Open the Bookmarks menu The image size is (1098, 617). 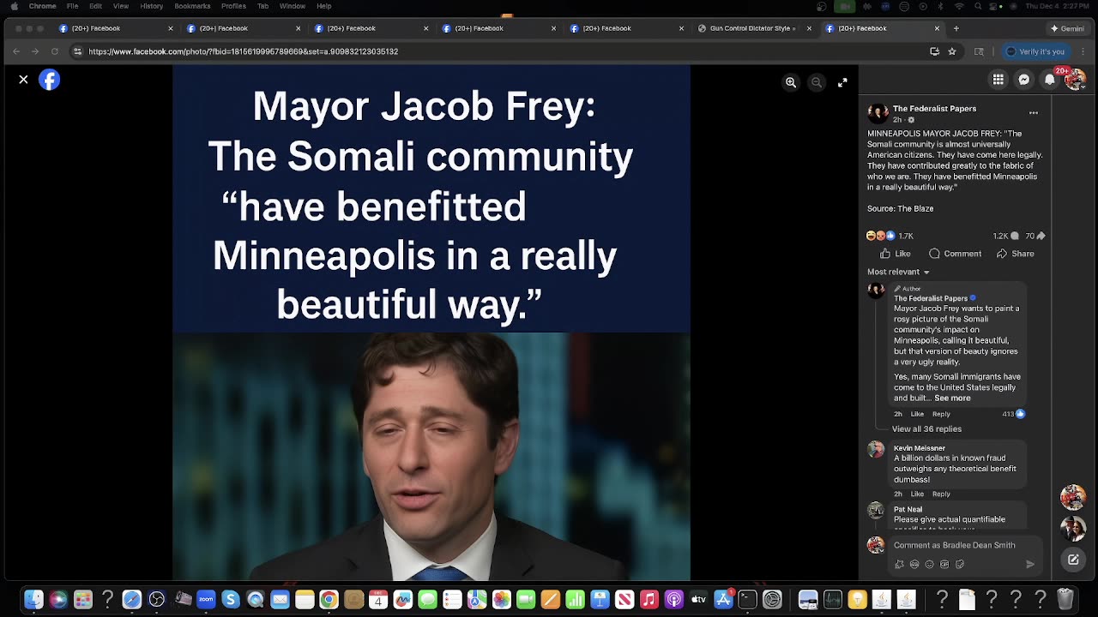[192, 6]
